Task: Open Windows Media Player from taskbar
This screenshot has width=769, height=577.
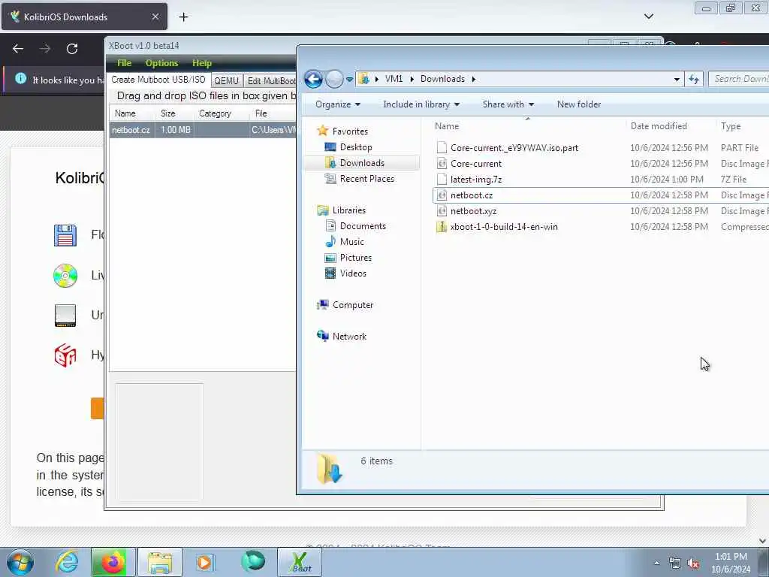Action: tap(205, 562)
